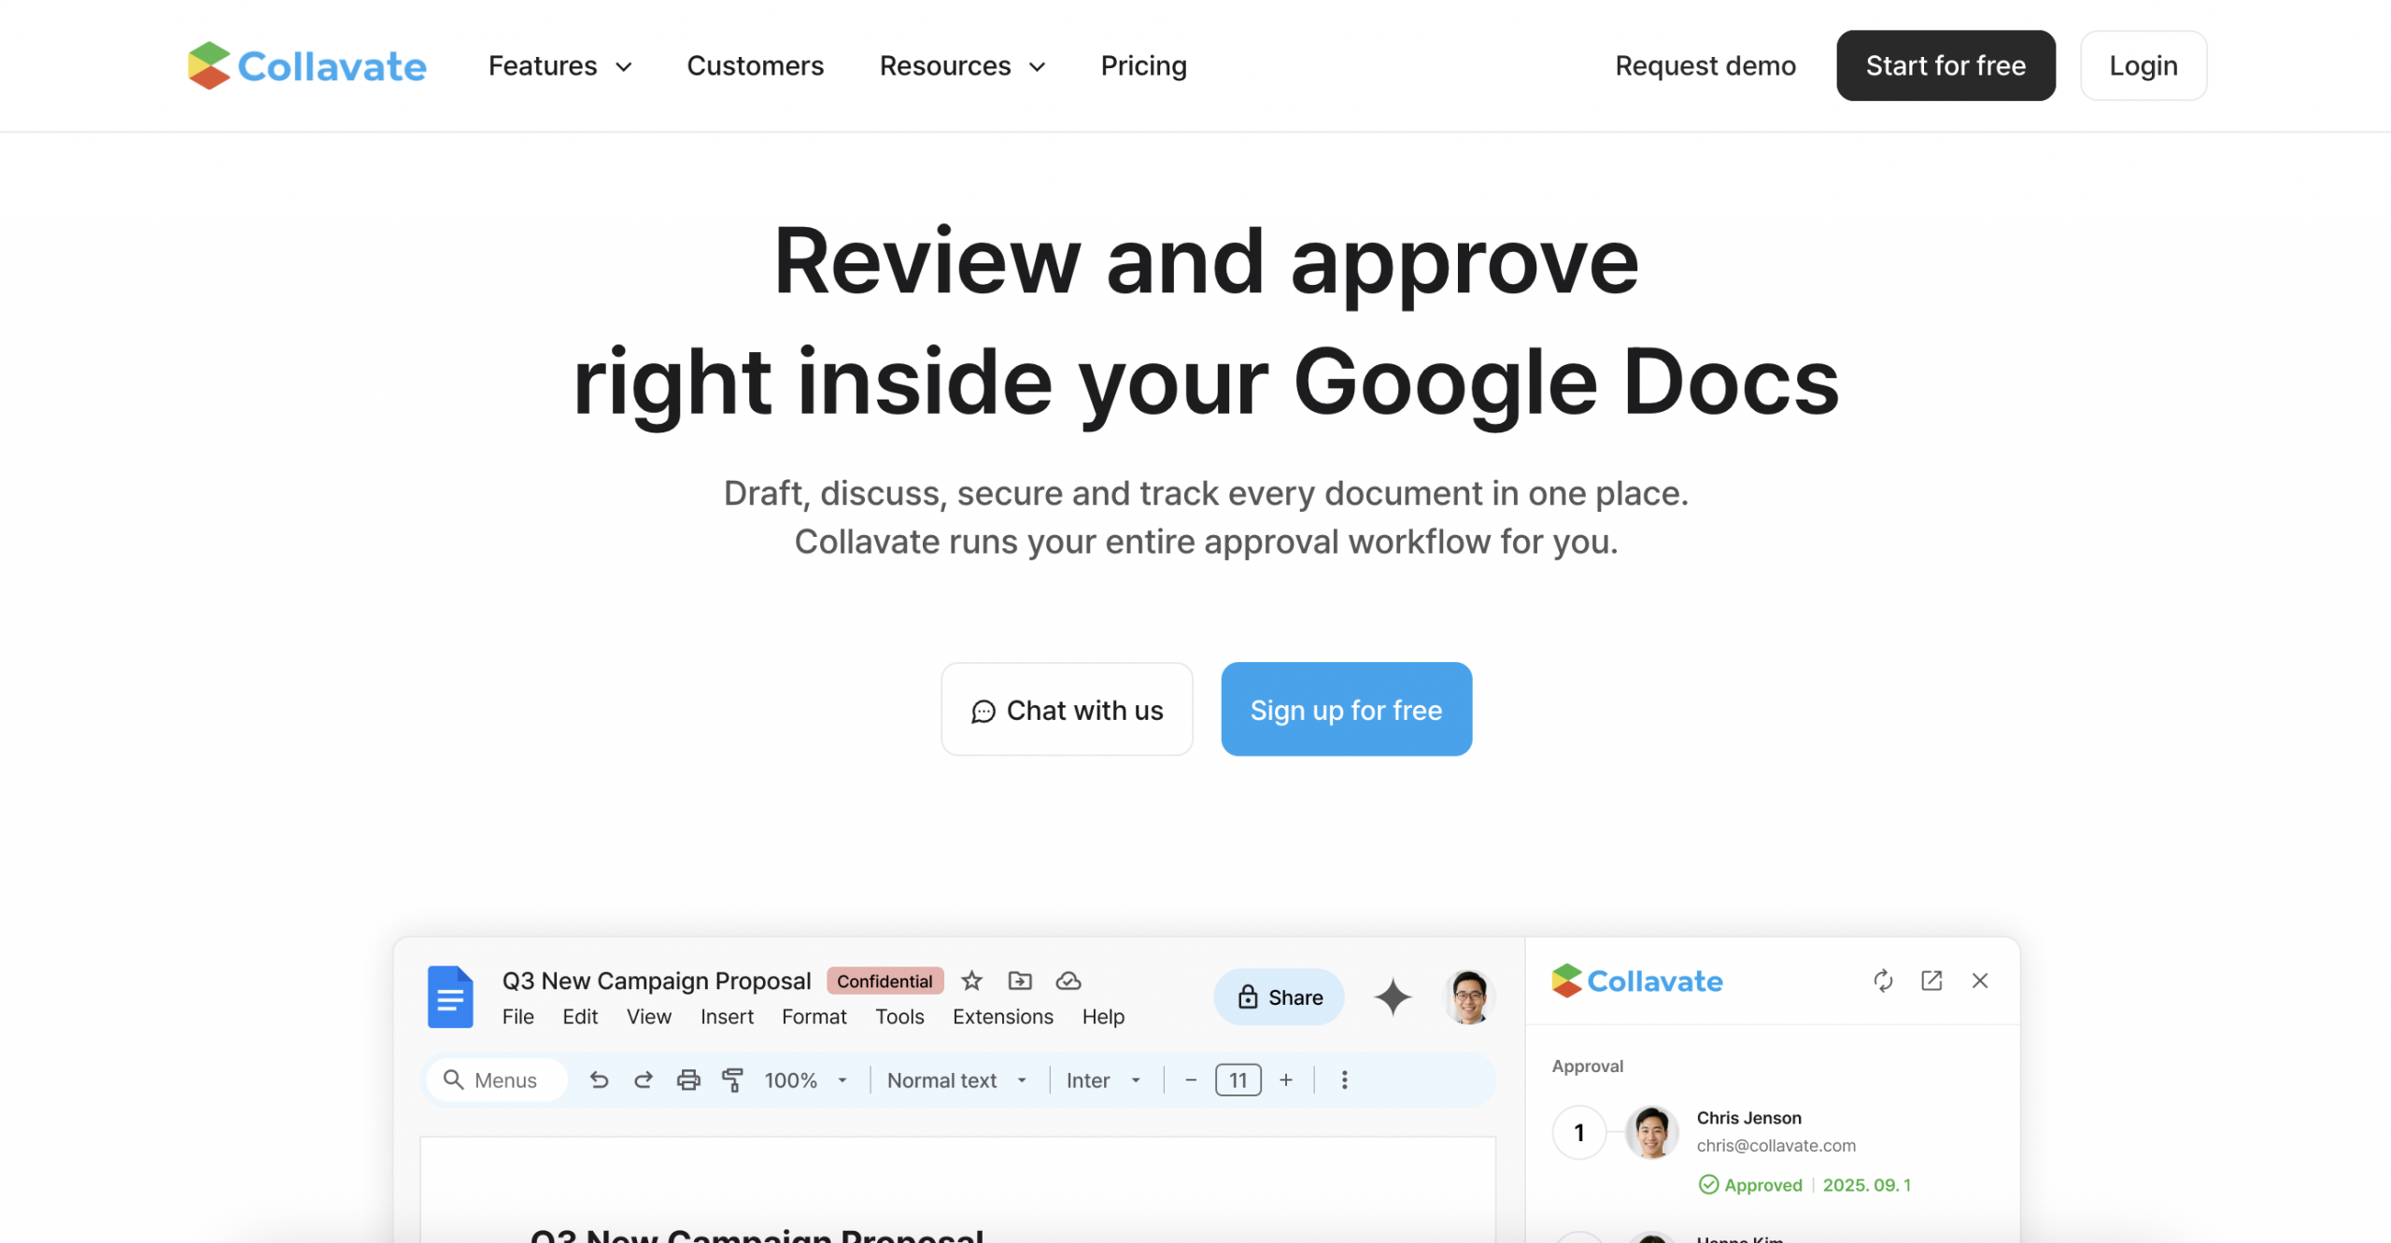Open the Extensions menu

(x=1003, y=1016)
